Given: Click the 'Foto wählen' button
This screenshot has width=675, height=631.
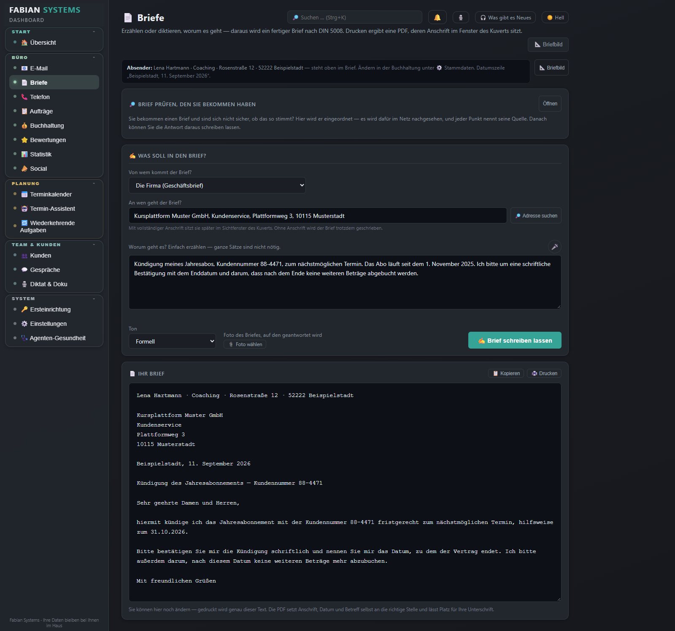Looking at the screenshot, I should pyautogui.click(x=245, y=344).
